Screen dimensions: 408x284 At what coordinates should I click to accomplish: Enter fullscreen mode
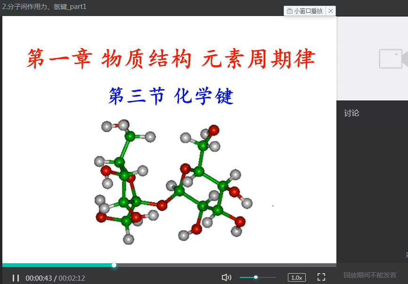pos(321,277)
